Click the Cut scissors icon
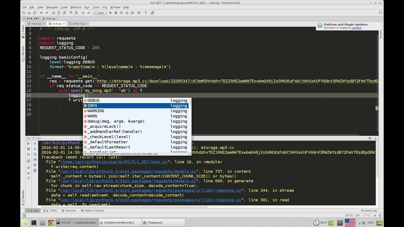 pos(53,13)
